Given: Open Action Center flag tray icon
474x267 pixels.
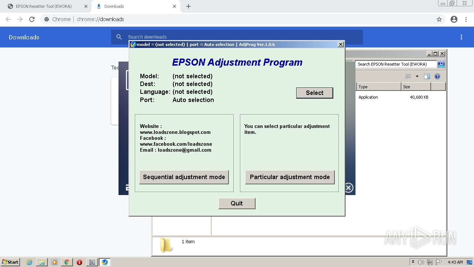Looking at the screenshot, I should click(438, 262).
